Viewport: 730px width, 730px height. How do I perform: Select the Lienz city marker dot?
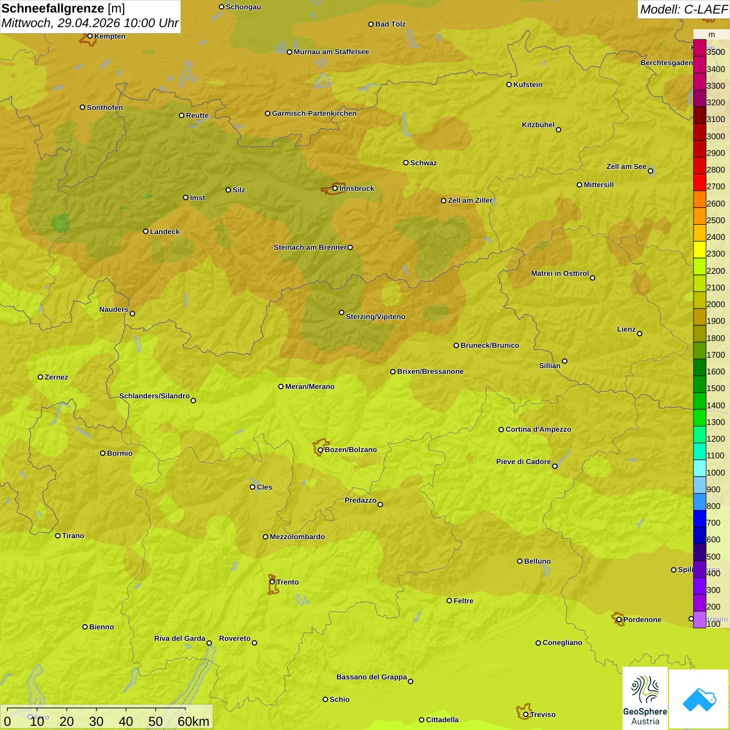point(640,334)
